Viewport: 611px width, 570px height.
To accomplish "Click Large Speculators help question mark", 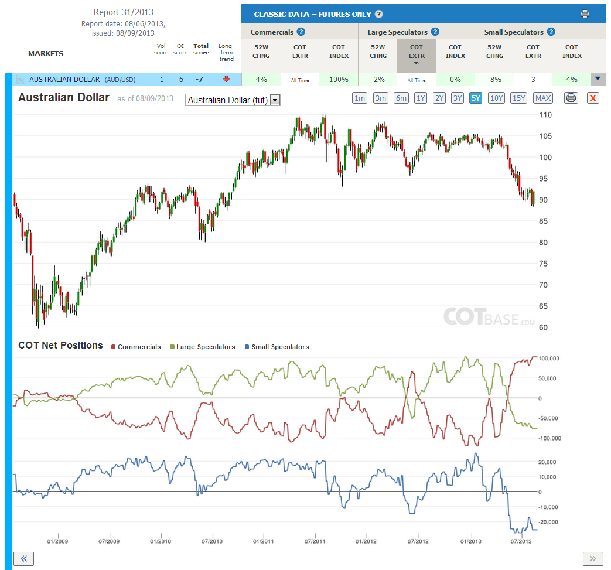I will coord(435,32).
